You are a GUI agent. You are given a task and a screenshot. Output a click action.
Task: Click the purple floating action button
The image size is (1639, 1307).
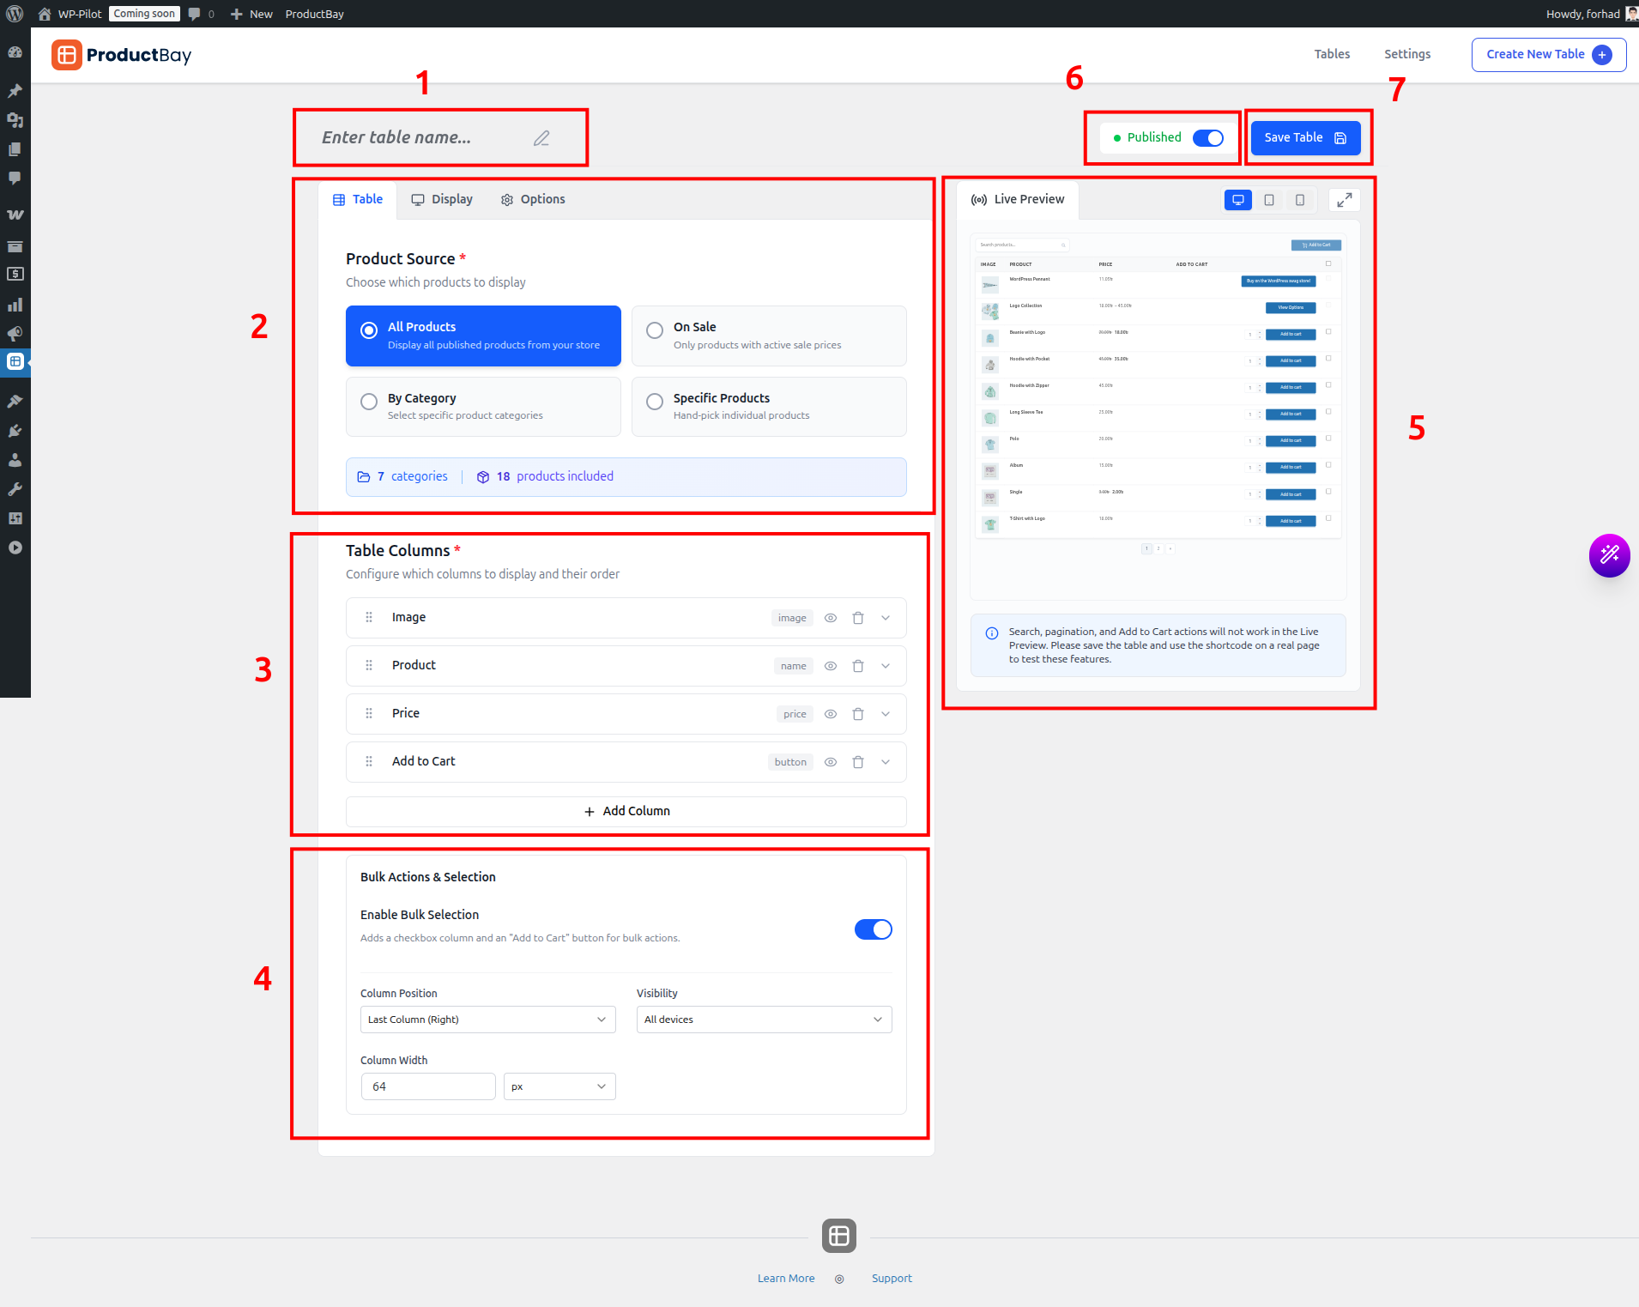click(x=1609, y=556)
